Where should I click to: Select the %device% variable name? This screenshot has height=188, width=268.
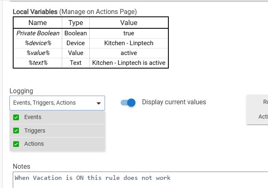[38, 43]
